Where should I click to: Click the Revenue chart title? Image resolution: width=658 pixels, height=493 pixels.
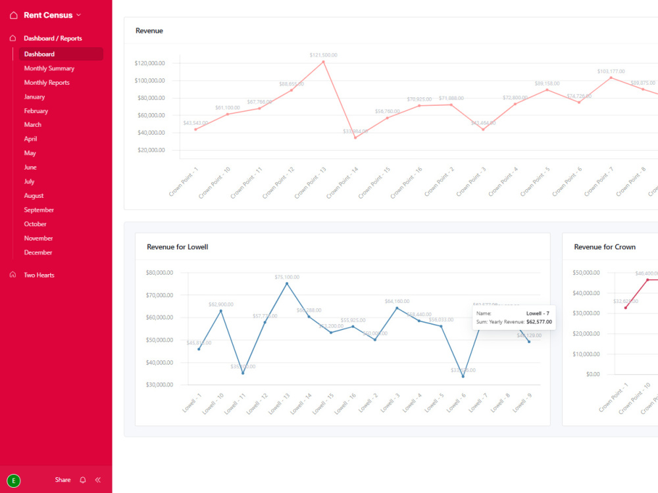149,31
